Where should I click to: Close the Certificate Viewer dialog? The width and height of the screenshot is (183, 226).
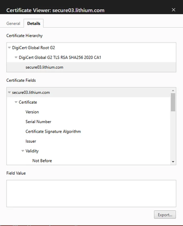[173, 10]
